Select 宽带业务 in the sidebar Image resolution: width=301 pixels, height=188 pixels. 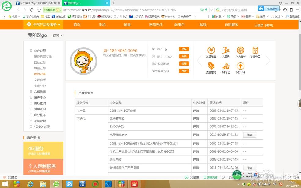[40, 85]
